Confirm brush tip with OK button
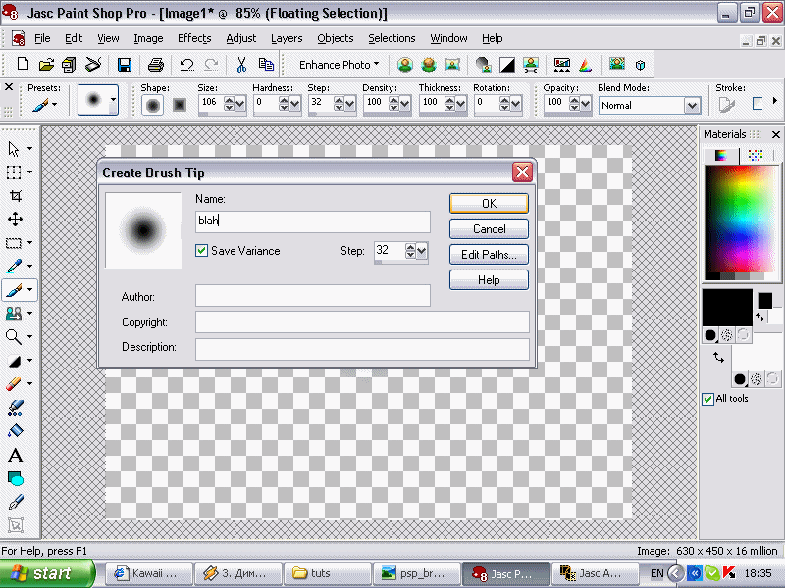Screen dimensions: 785x588 click(489, 204)
